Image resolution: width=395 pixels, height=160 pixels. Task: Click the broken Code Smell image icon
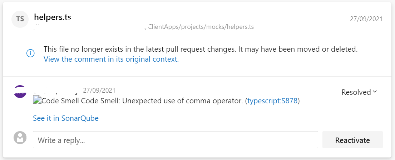37,101
